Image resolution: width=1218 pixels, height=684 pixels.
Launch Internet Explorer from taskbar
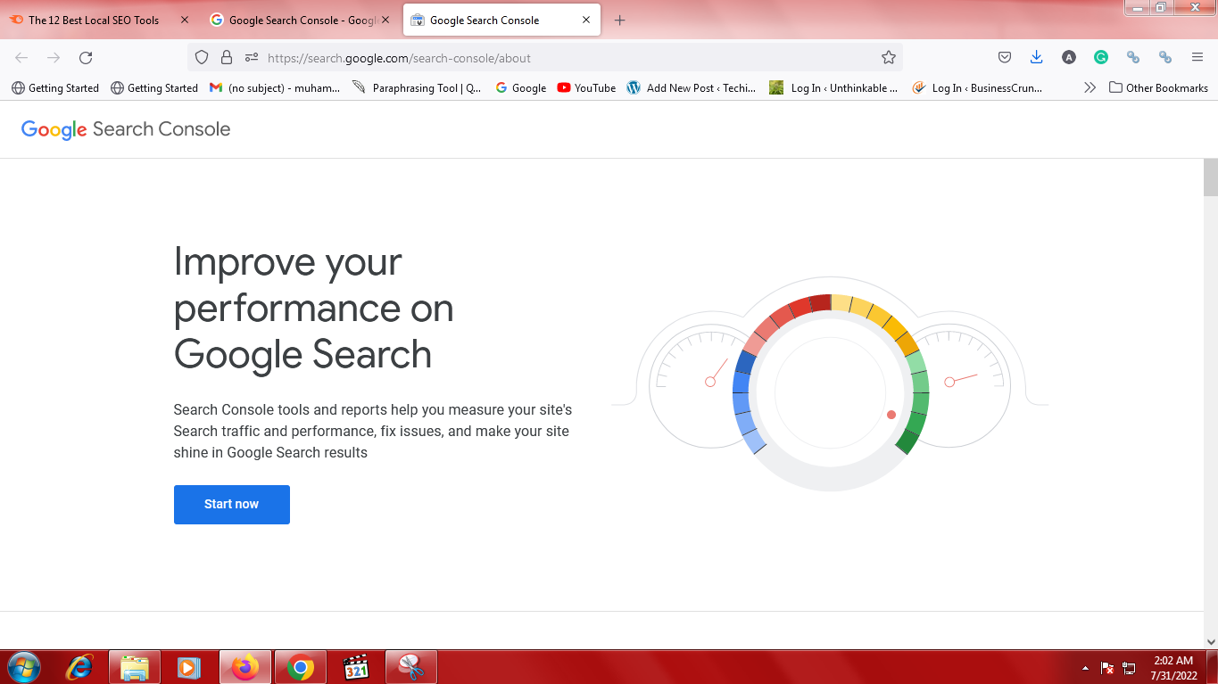(80, 667)
